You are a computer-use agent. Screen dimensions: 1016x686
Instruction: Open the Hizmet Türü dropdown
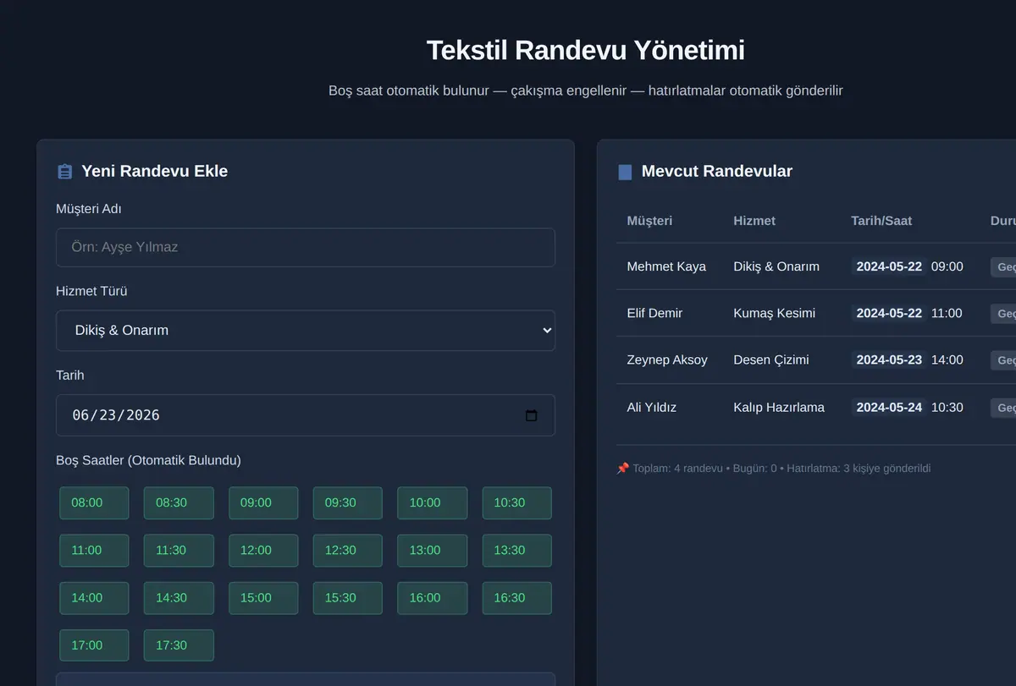coord(306,330)
